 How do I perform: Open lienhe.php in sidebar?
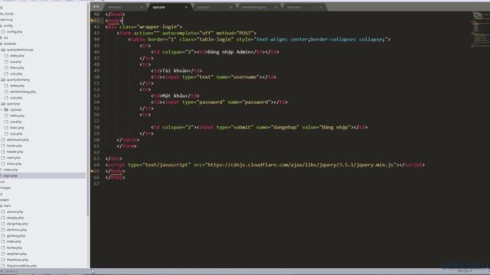tap(15, 247)
